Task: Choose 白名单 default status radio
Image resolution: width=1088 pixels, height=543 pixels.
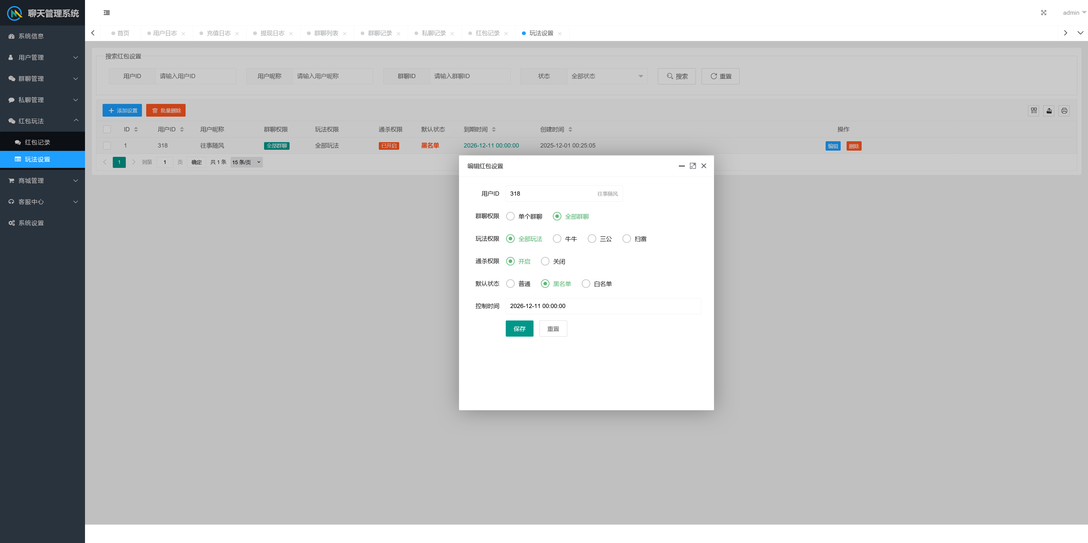Action: click(586, 284)
